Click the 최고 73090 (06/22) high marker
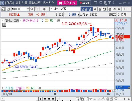This screenshot has width=132, height=101. (x=74, y=24)
